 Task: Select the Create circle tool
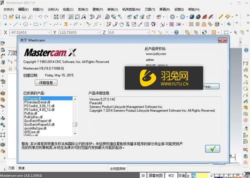[25, 24]
